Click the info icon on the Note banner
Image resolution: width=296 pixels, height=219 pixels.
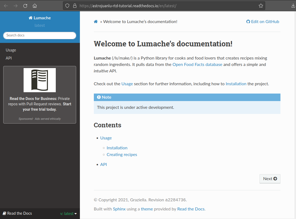[99, 97]
